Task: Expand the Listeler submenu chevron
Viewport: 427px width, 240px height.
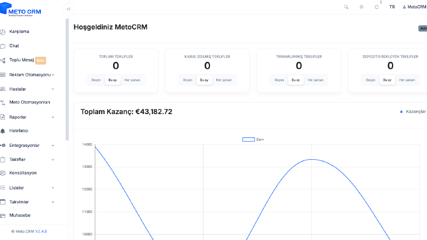Action: pos(53,188)
